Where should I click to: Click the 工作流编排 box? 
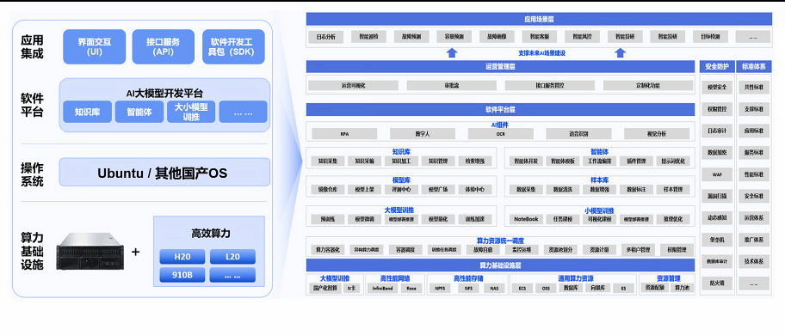coord(600,161)
